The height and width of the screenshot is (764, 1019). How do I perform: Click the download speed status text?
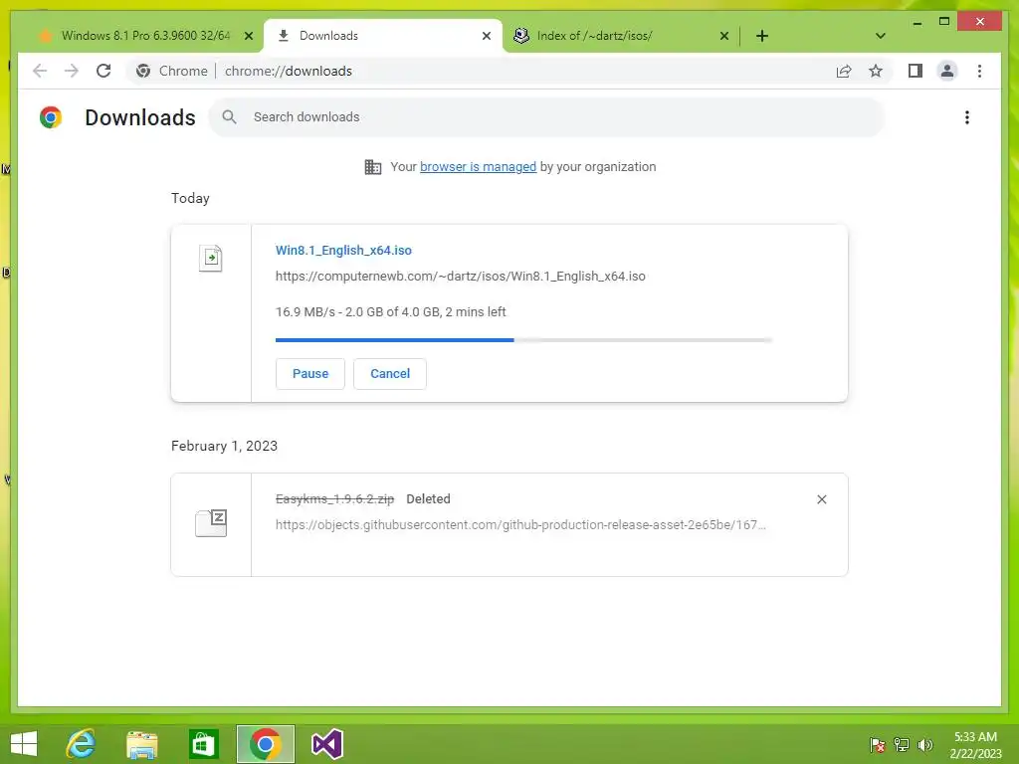390,311
